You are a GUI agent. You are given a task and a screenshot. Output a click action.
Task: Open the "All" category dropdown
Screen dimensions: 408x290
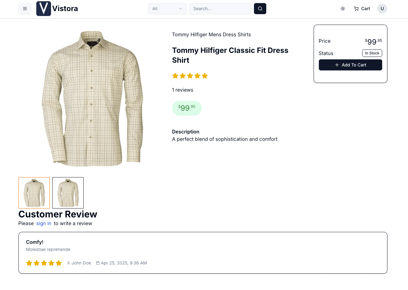(167, 9)
